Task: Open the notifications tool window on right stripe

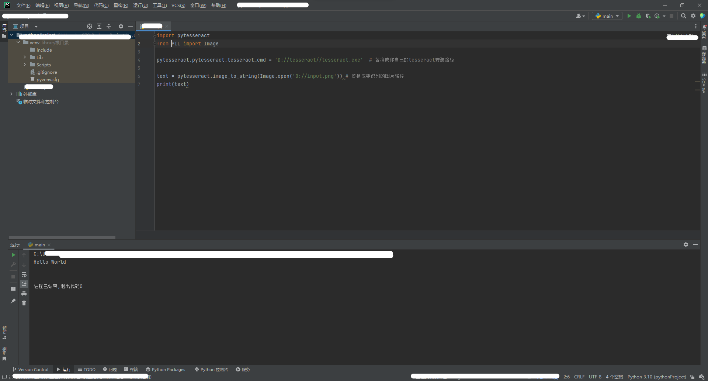Action: (x=704, y=32)
